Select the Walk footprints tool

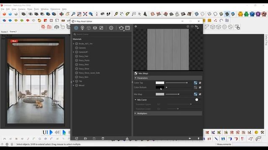coord(108,14)
